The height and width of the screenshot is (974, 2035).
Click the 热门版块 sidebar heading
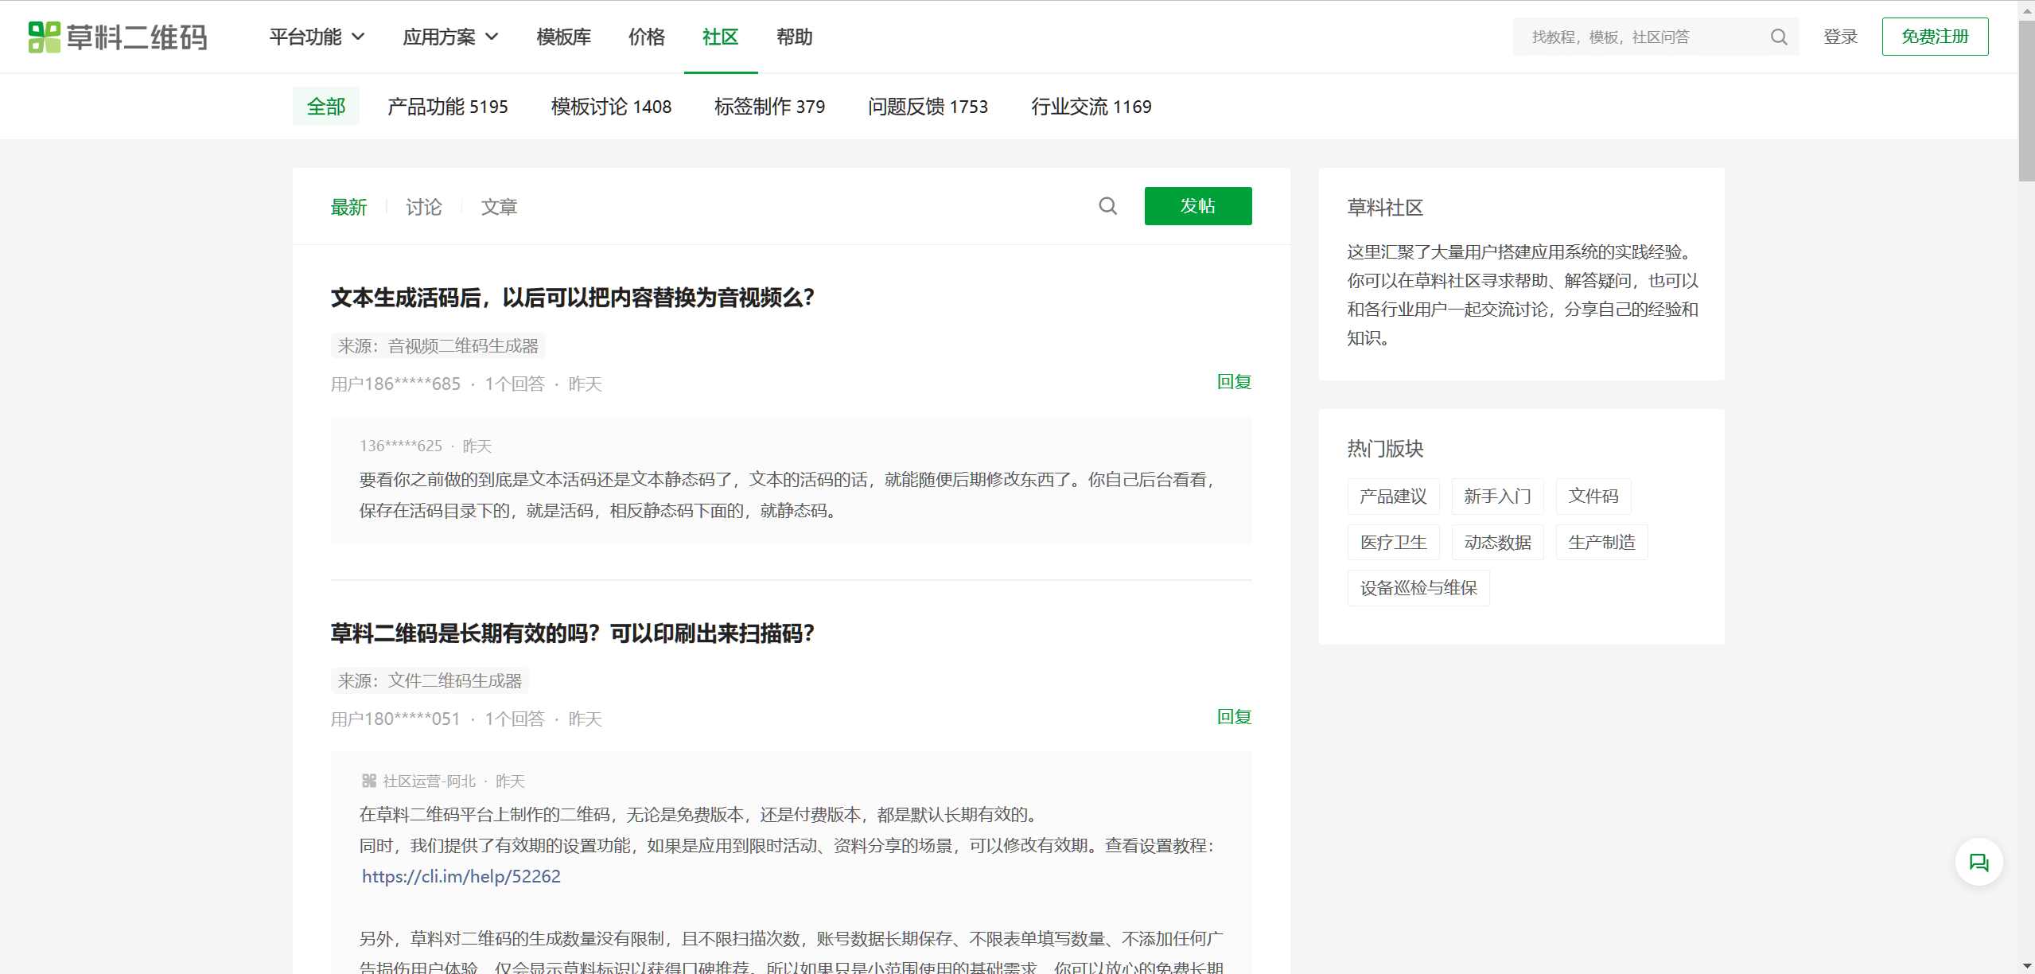[x=1385, y=449]
